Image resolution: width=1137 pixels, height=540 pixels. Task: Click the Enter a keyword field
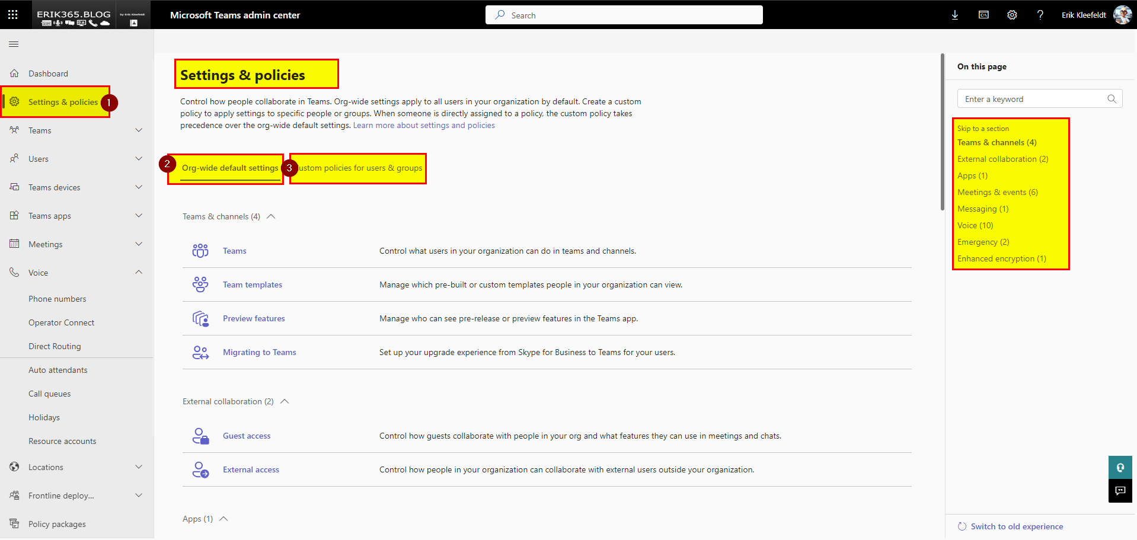(1031, 100)
